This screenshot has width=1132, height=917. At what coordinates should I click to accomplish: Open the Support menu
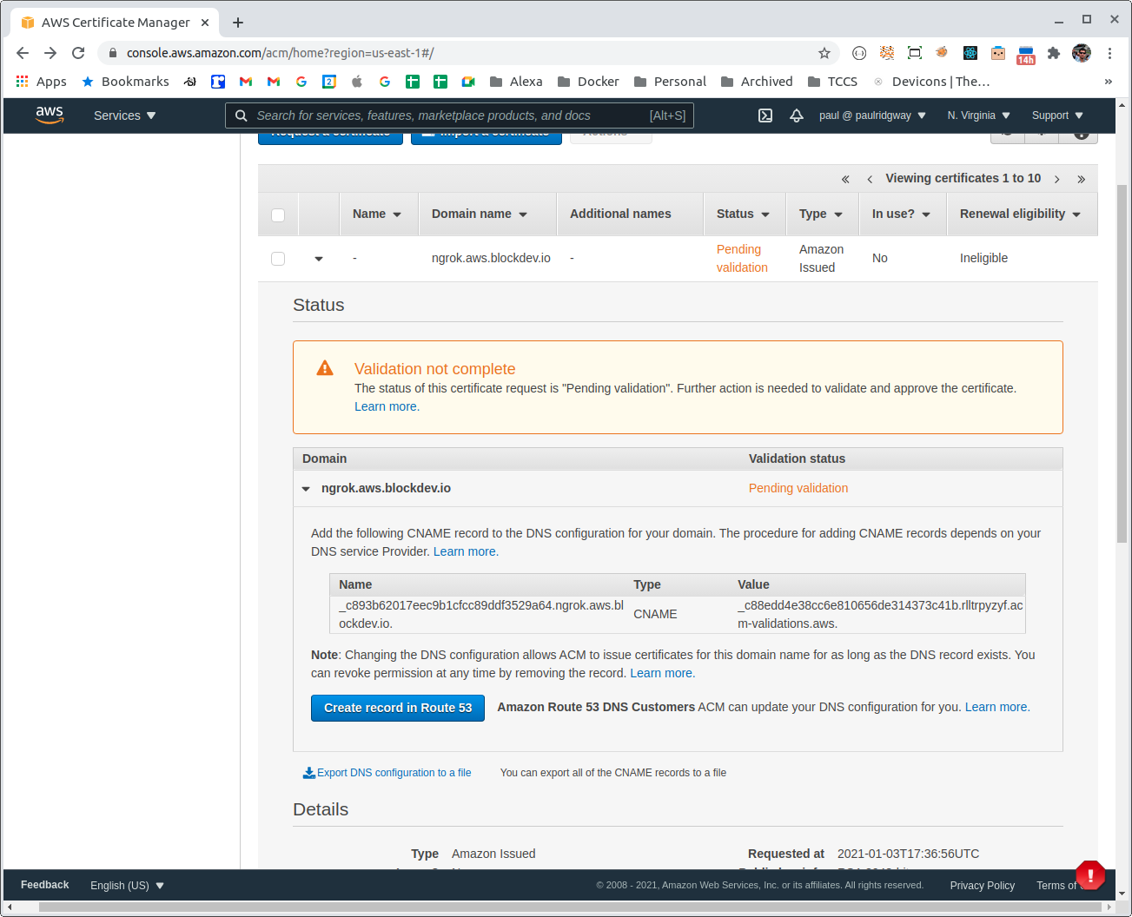1056,115
